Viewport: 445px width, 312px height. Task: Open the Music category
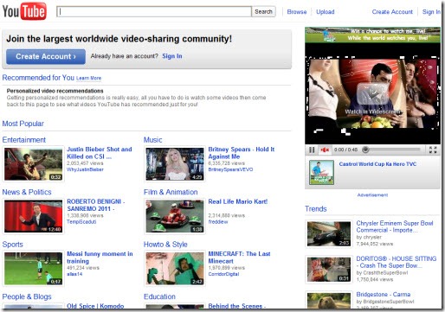152,140
